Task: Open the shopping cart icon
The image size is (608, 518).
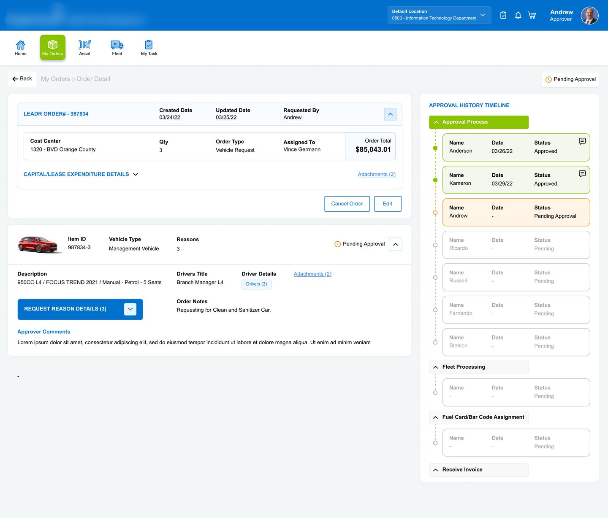Action: tap(532, 15)
